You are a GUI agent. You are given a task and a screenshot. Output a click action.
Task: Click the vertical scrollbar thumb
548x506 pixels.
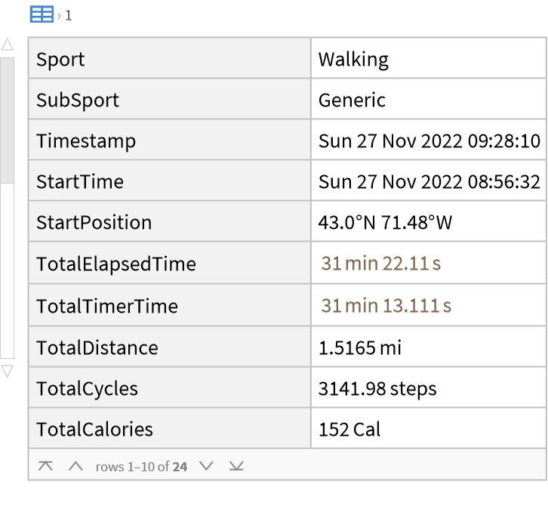(7, 121)
